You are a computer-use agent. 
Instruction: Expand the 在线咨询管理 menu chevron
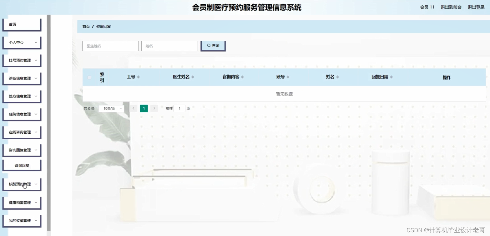tap(36, 132)
